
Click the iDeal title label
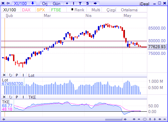(x=144, y=4)
